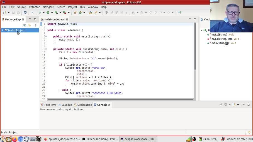Image resolution: width=253 pixels, height=142 pixels.
Task: Open the Run button dropdown arrow
Action: click(x=52, y=12)
